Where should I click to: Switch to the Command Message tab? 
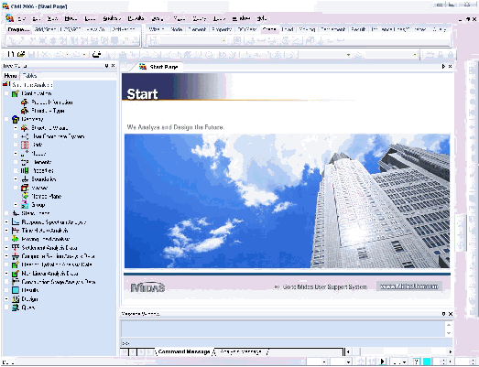pos(183,351)
